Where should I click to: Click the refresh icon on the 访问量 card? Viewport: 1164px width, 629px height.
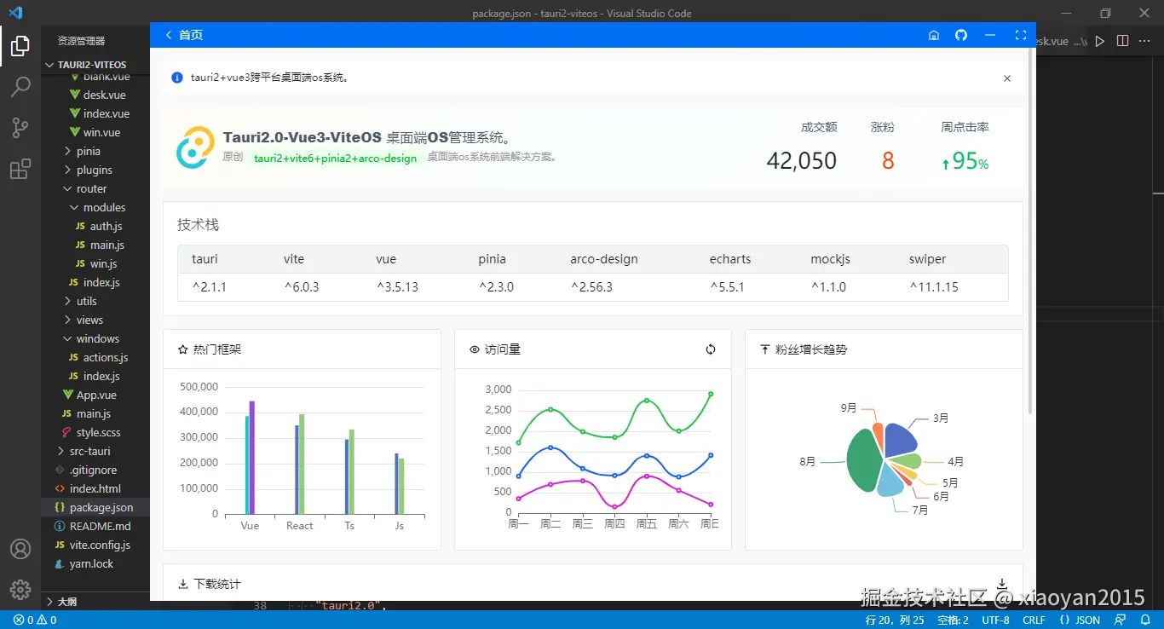click(x=711, y=349)
